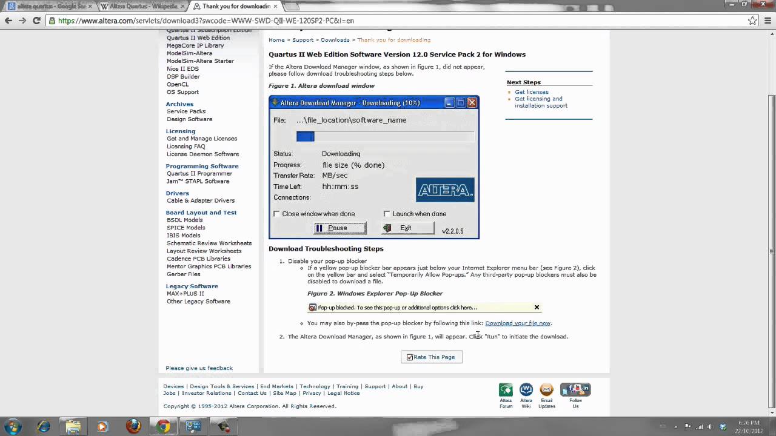
Task: Go to Support breadcrumb
Action: (x=303, y=40)
